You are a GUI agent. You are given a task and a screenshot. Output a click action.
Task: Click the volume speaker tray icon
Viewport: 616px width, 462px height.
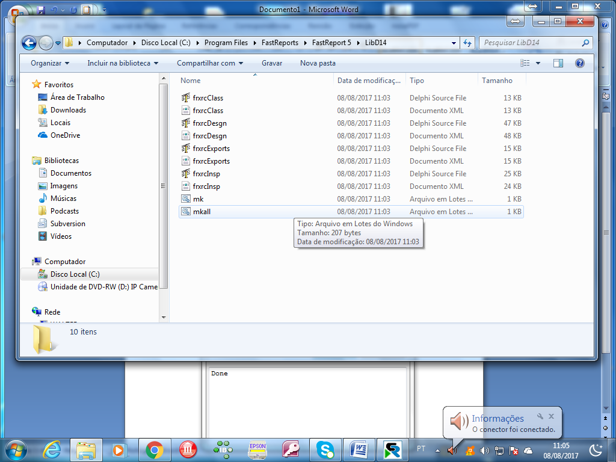tap(484, 451)
